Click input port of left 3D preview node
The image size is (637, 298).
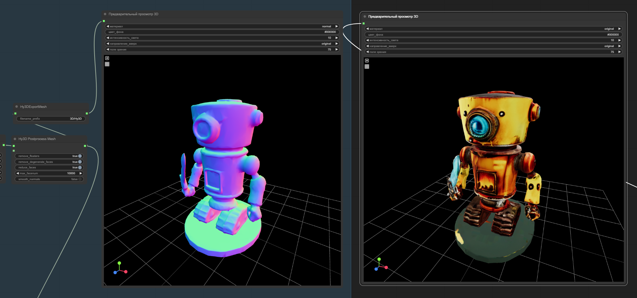[104, 21]
